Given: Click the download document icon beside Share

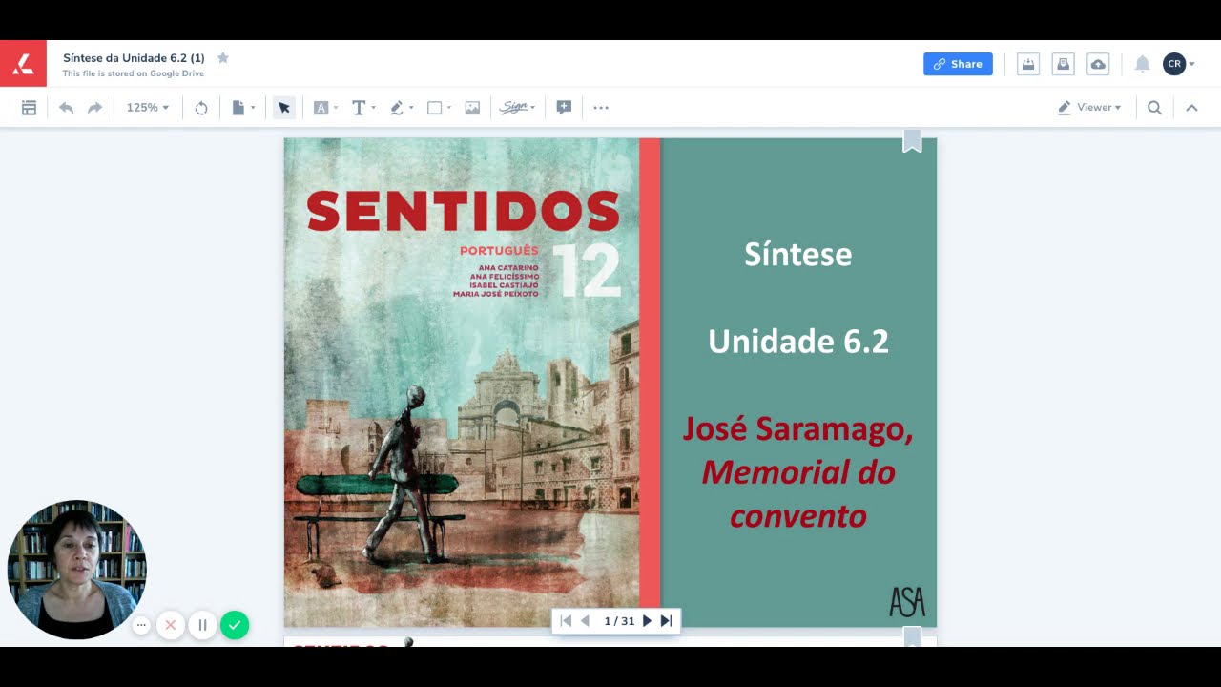Looking at the screenshot, I should [x=1063, y=64].
